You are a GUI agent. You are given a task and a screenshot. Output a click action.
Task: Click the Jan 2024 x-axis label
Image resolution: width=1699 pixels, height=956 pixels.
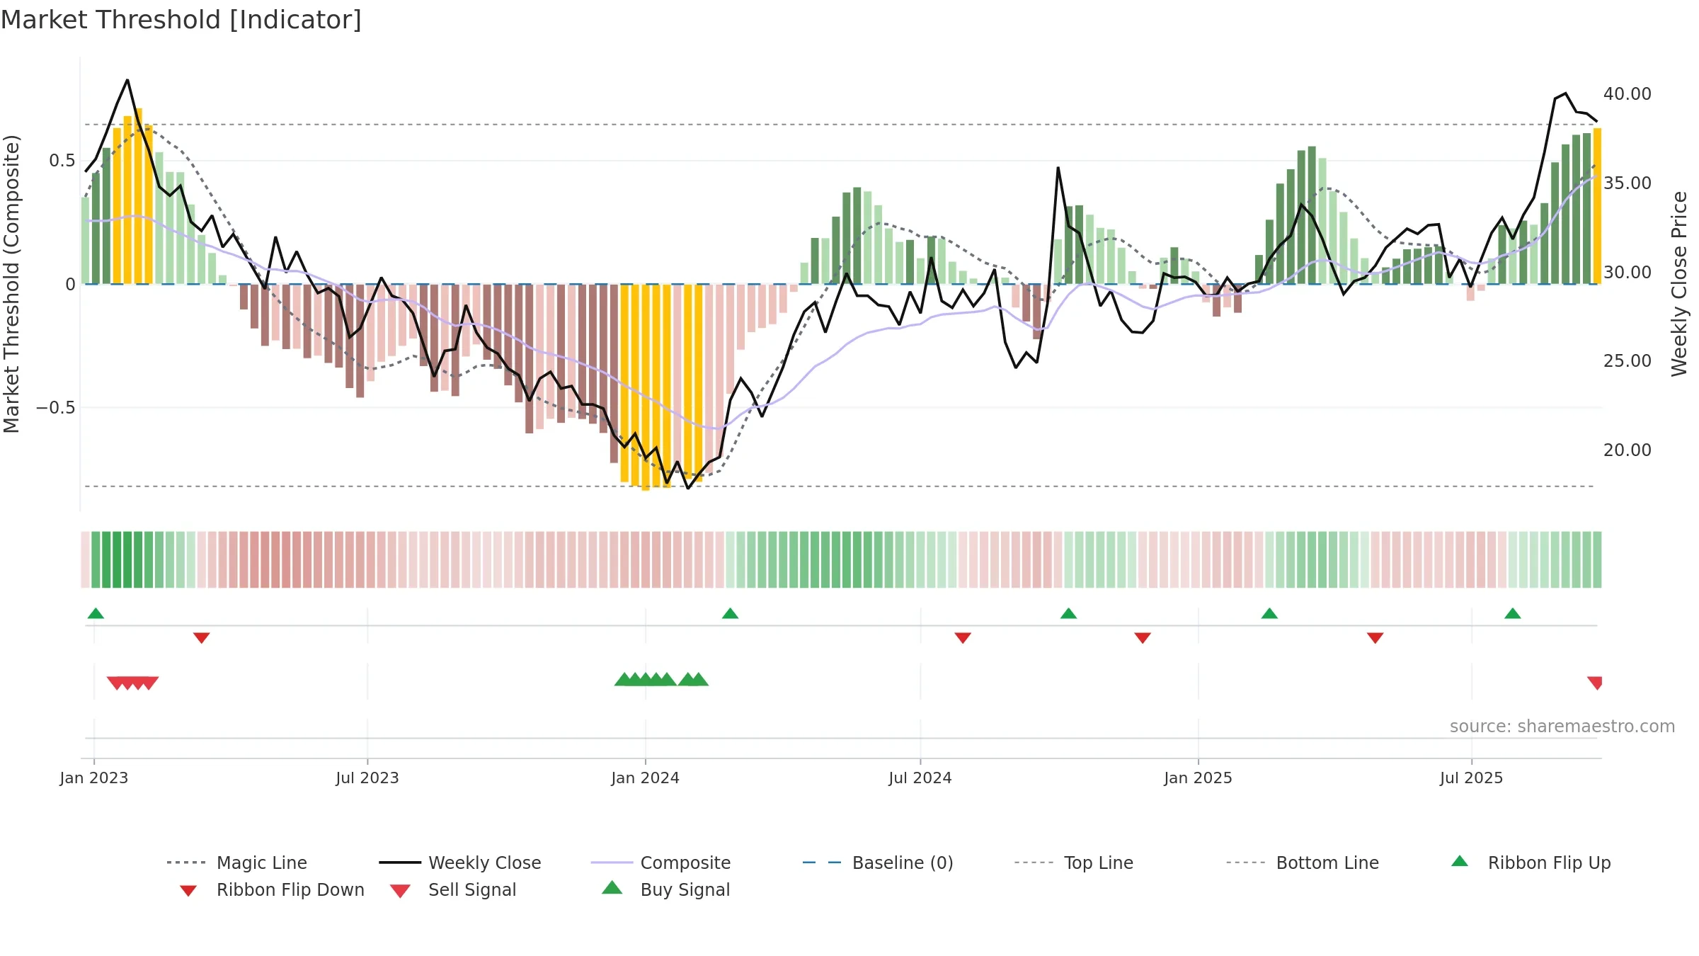[x=645, y=778]
